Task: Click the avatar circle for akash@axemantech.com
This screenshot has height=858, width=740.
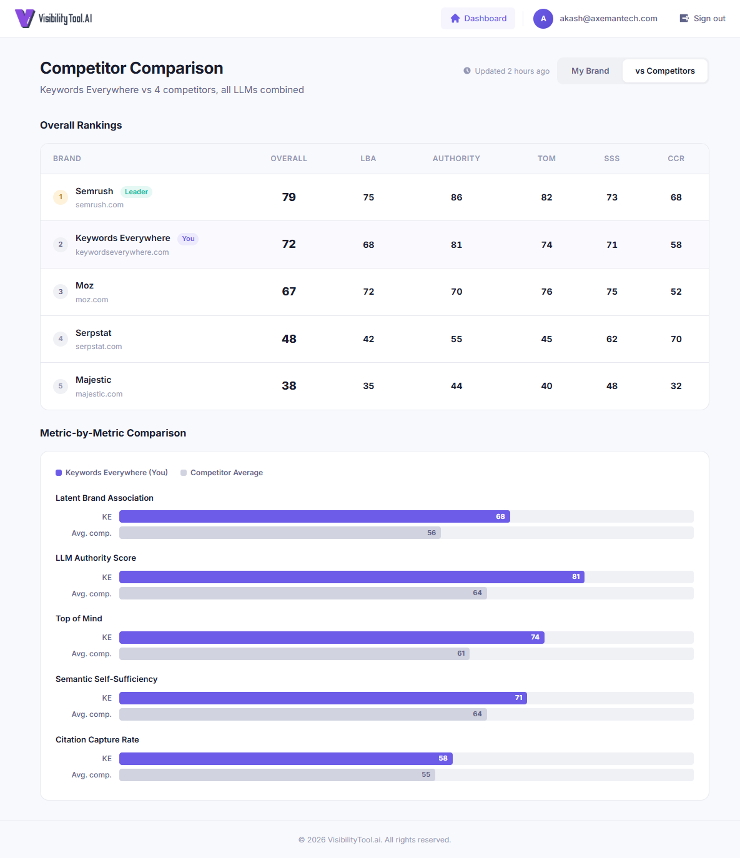Action: click(x=543, y=18)
